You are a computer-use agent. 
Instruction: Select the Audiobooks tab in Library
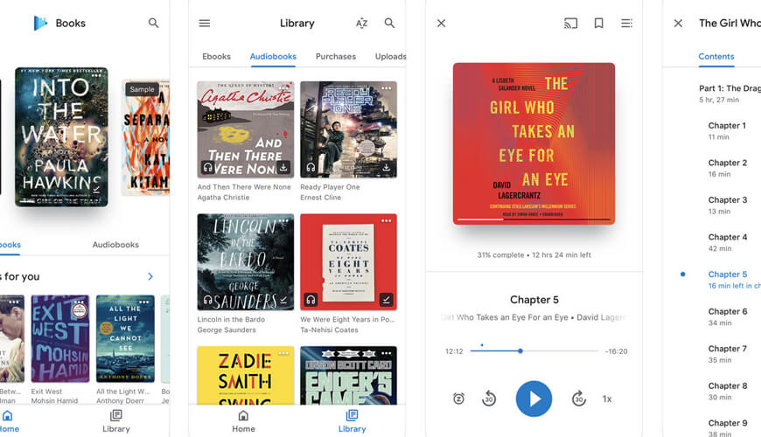[x=273, y=56]
